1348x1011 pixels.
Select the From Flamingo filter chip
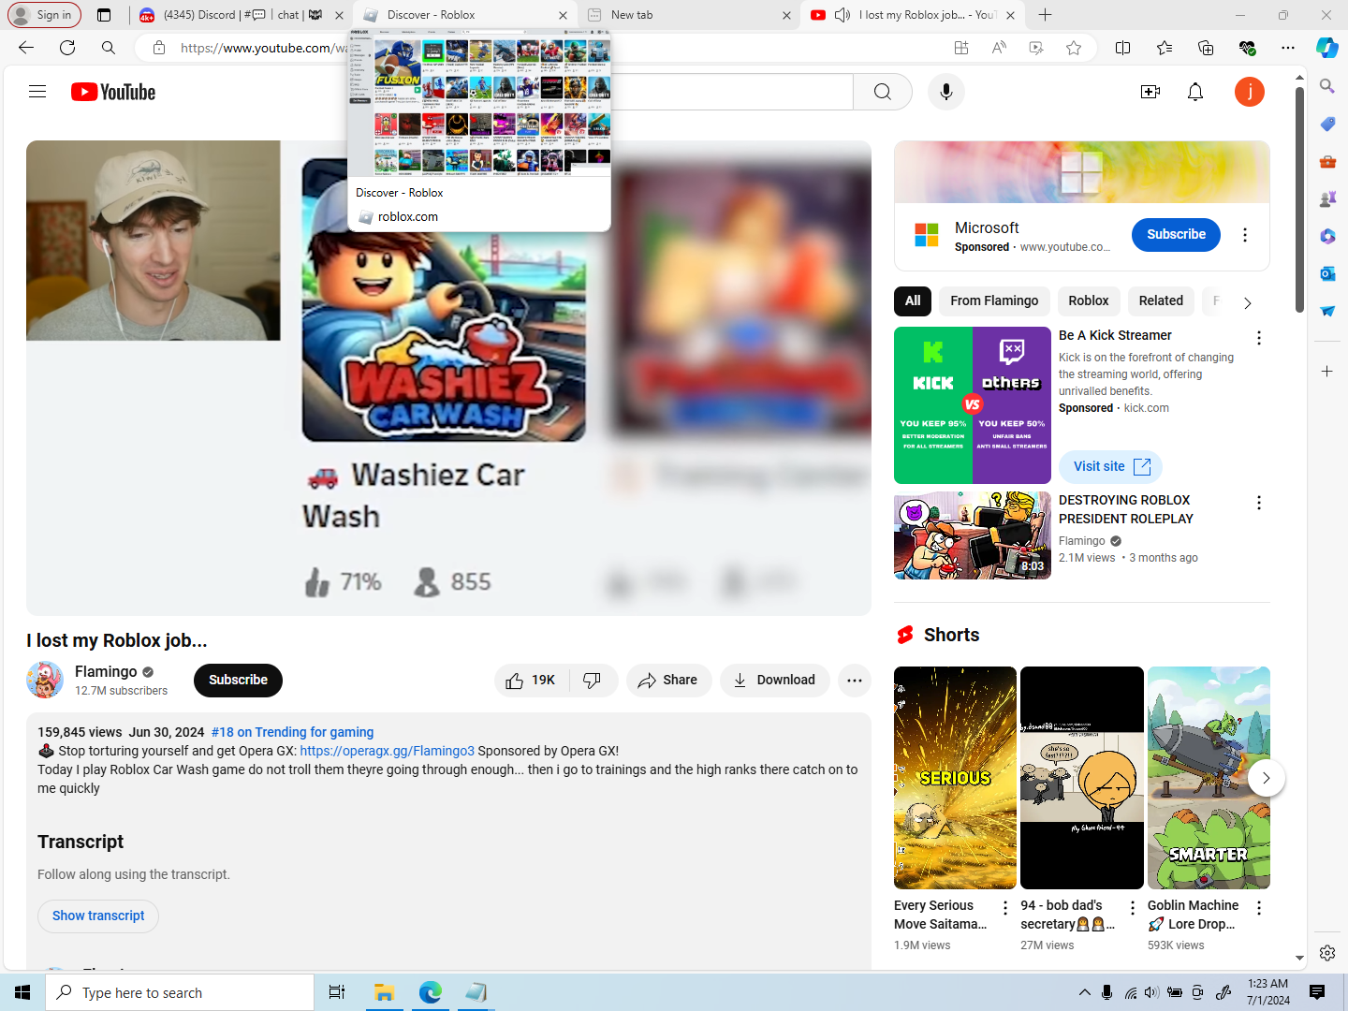click(x=994, y=300)
